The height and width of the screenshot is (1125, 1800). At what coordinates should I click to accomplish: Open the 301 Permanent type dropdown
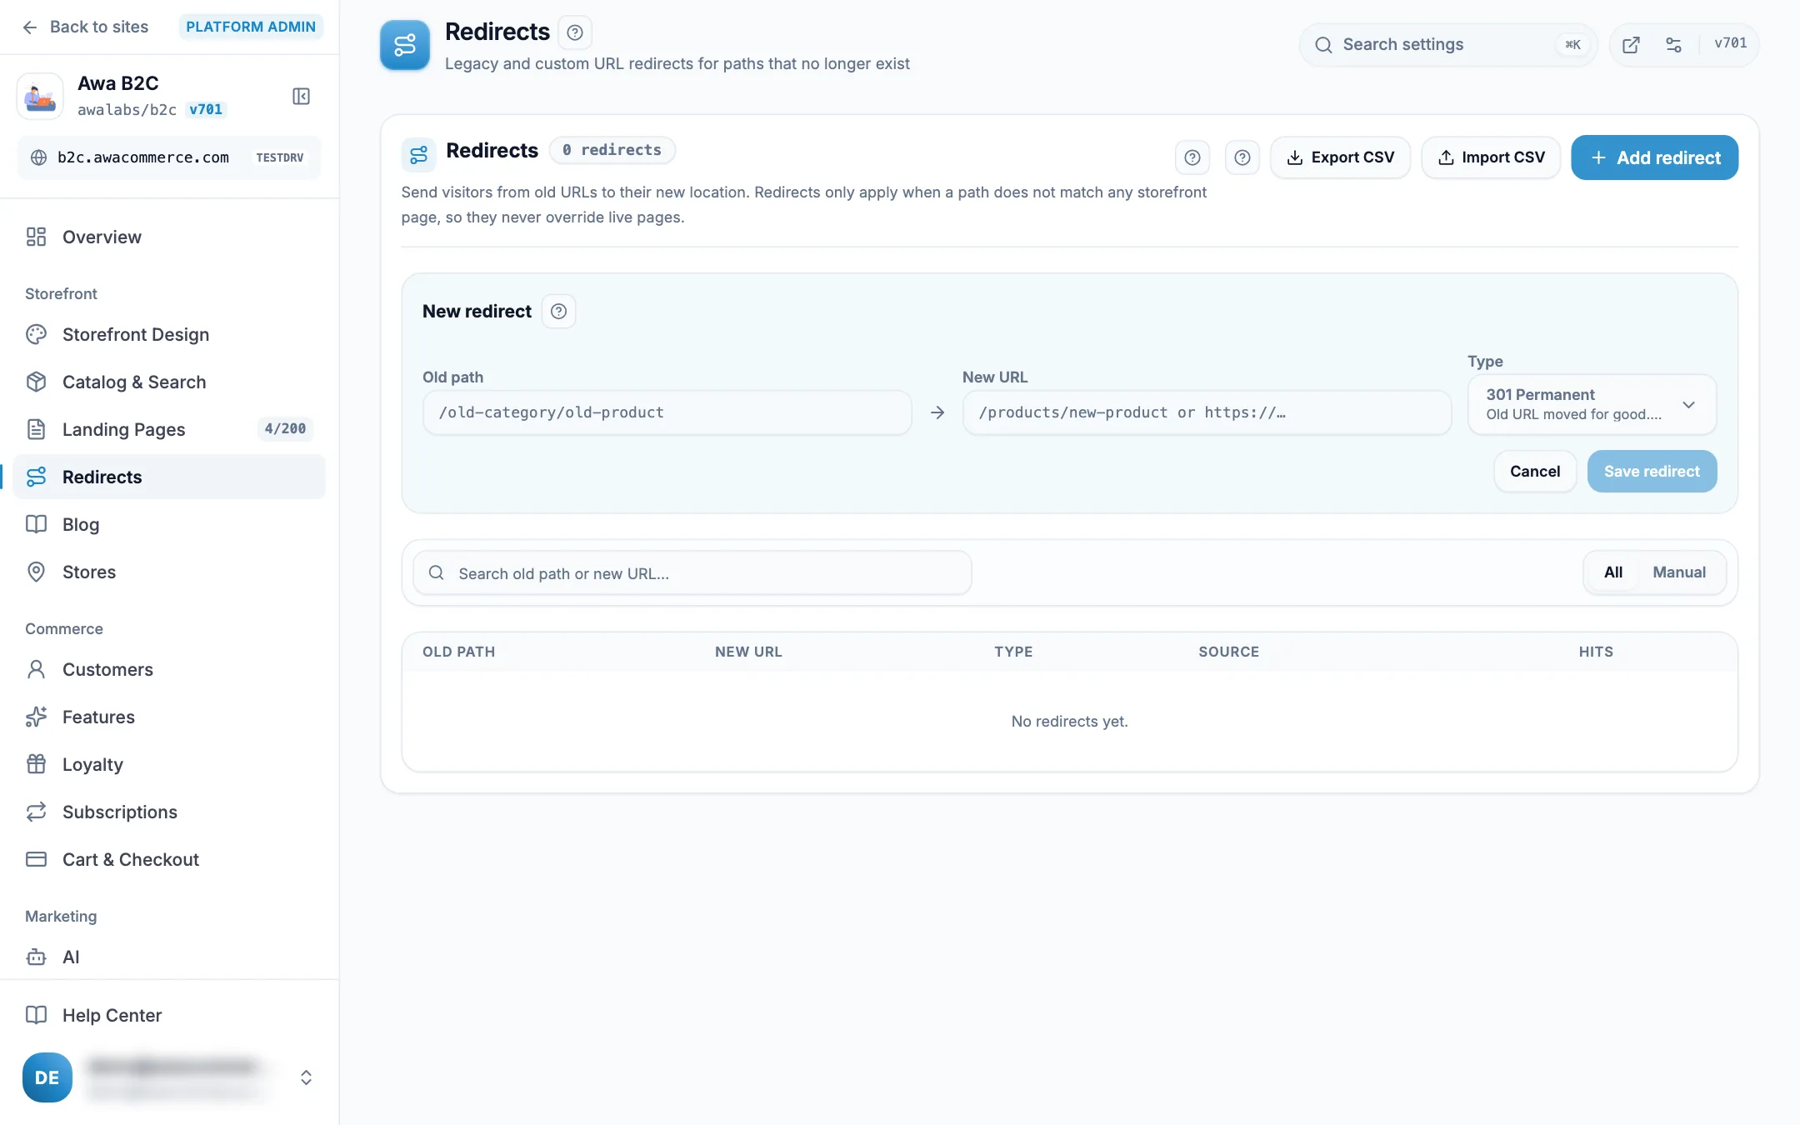(x=1592, y=404)
